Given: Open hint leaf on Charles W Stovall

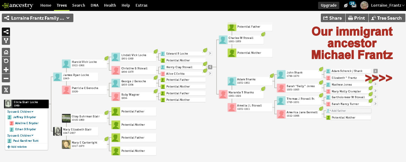Looking at the screenshot, I should [x=263, y=34].
